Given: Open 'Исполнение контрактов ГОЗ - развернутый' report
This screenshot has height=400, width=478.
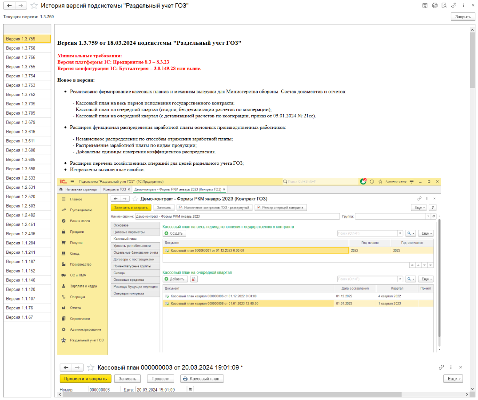Looking at the screenshot, I should tap(214, 208).
